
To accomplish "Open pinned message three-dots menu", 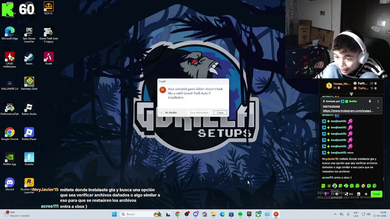I will tap(378, 101).
